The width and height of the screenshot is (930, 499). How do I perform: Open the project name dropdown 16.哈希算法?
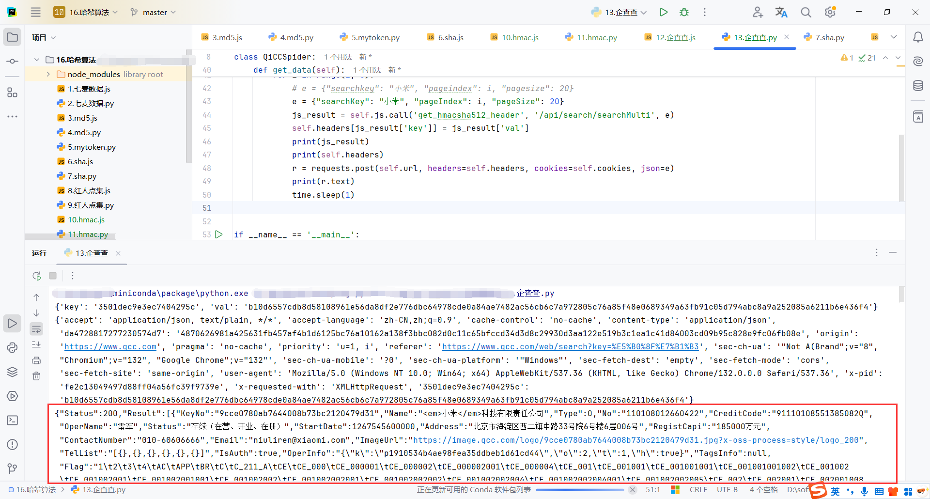click(x=86, y=12)
